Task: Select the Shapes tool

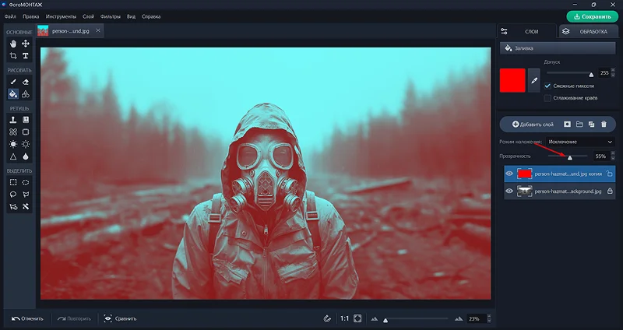Action: point(26,94)
